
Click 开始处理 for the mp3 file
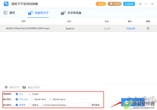tap(131, 29)
